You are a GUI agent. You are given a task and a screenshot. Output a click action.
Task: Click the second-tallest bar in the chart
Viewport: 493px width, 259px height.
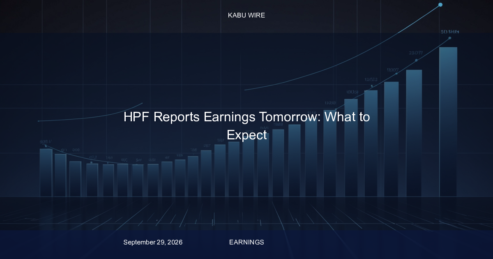click(414, 133)
